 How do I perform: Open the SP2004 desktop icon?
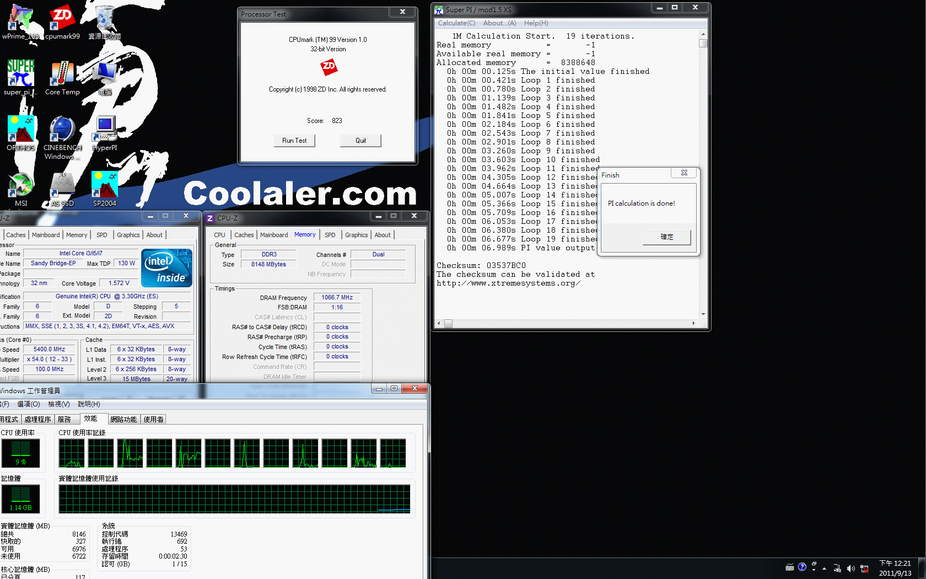[x=105, y=189]
